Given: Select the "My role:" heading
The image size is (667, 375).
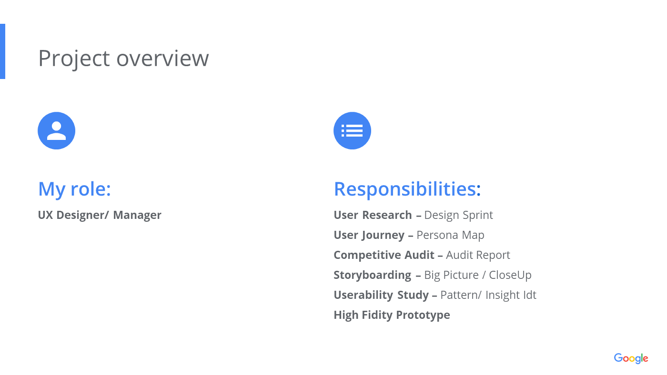Looking at the screenshot, I should tap(74, 189).
